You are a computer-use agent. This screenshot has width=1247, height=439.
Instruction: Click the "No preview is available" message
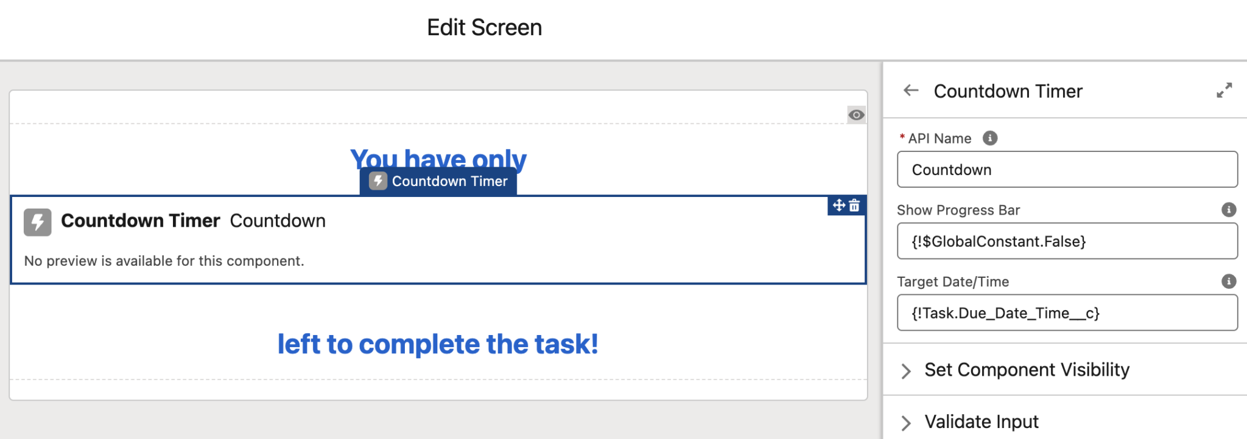[x=164, y=261]
